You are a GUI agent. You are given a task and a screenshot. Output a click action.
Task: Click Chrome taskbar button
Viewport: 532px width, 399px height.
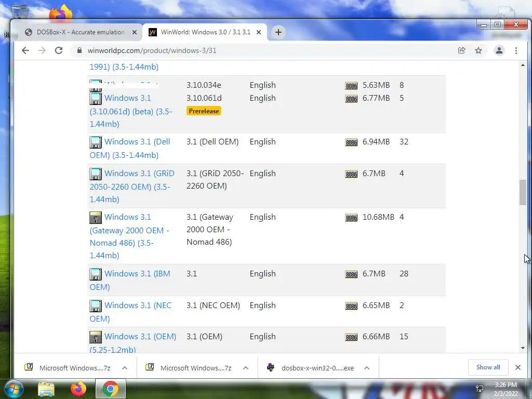point(111,389)
